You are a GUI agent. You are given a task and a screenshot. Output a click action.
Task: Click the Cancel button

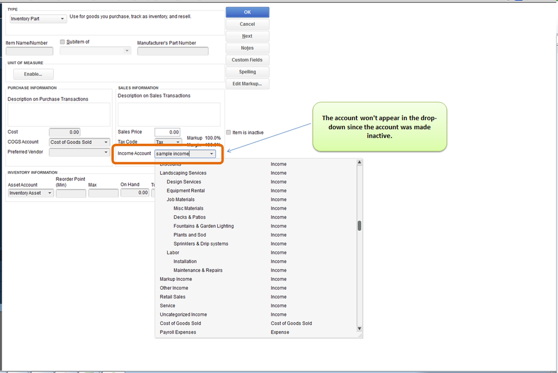coord(247,24)
